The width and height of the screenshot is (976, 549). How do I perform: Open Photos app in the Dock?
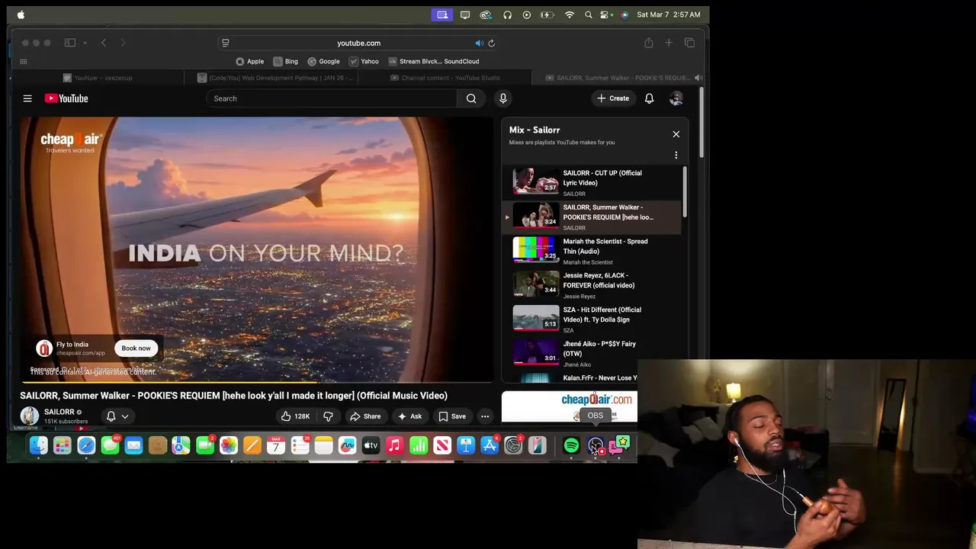point(228,445)
